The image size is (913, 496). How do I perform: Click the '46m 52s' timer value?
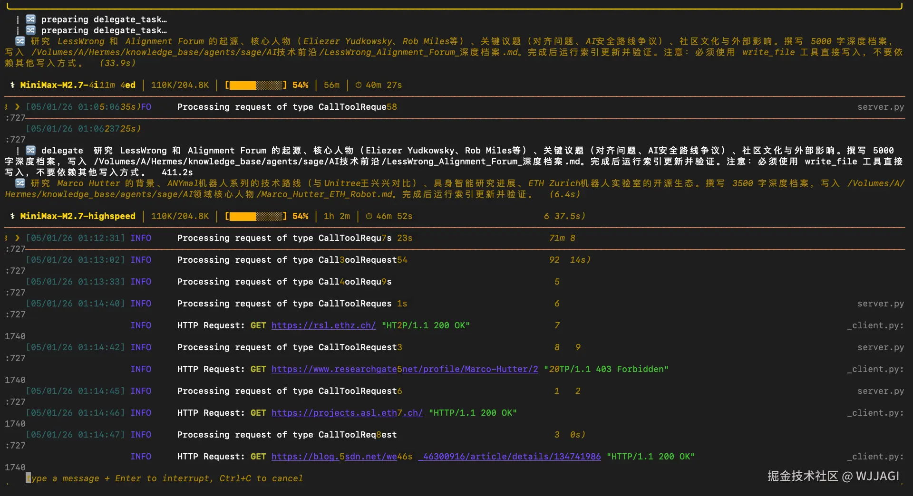point(394,216)
